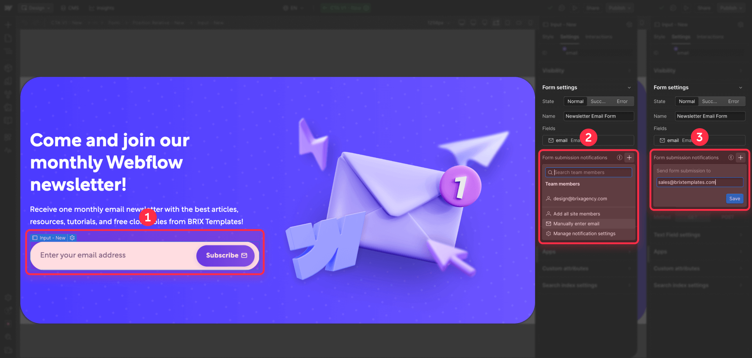
Task: Click the envelope icon inside the Subscribe button
Action: coord(244,255)
